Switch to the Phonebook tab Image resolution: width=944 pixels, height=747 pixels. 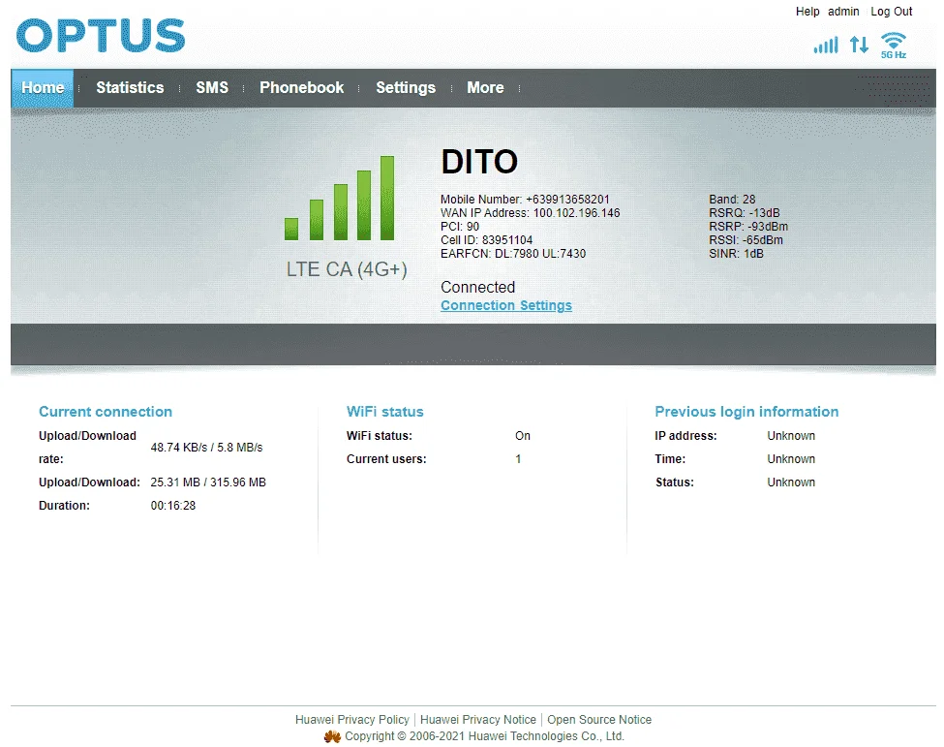point(302,88)
